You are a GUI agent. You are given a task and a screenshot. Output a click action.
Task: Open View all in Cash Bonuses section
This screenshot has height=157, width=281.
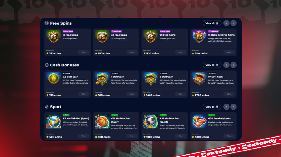click(x=212, y=65)
